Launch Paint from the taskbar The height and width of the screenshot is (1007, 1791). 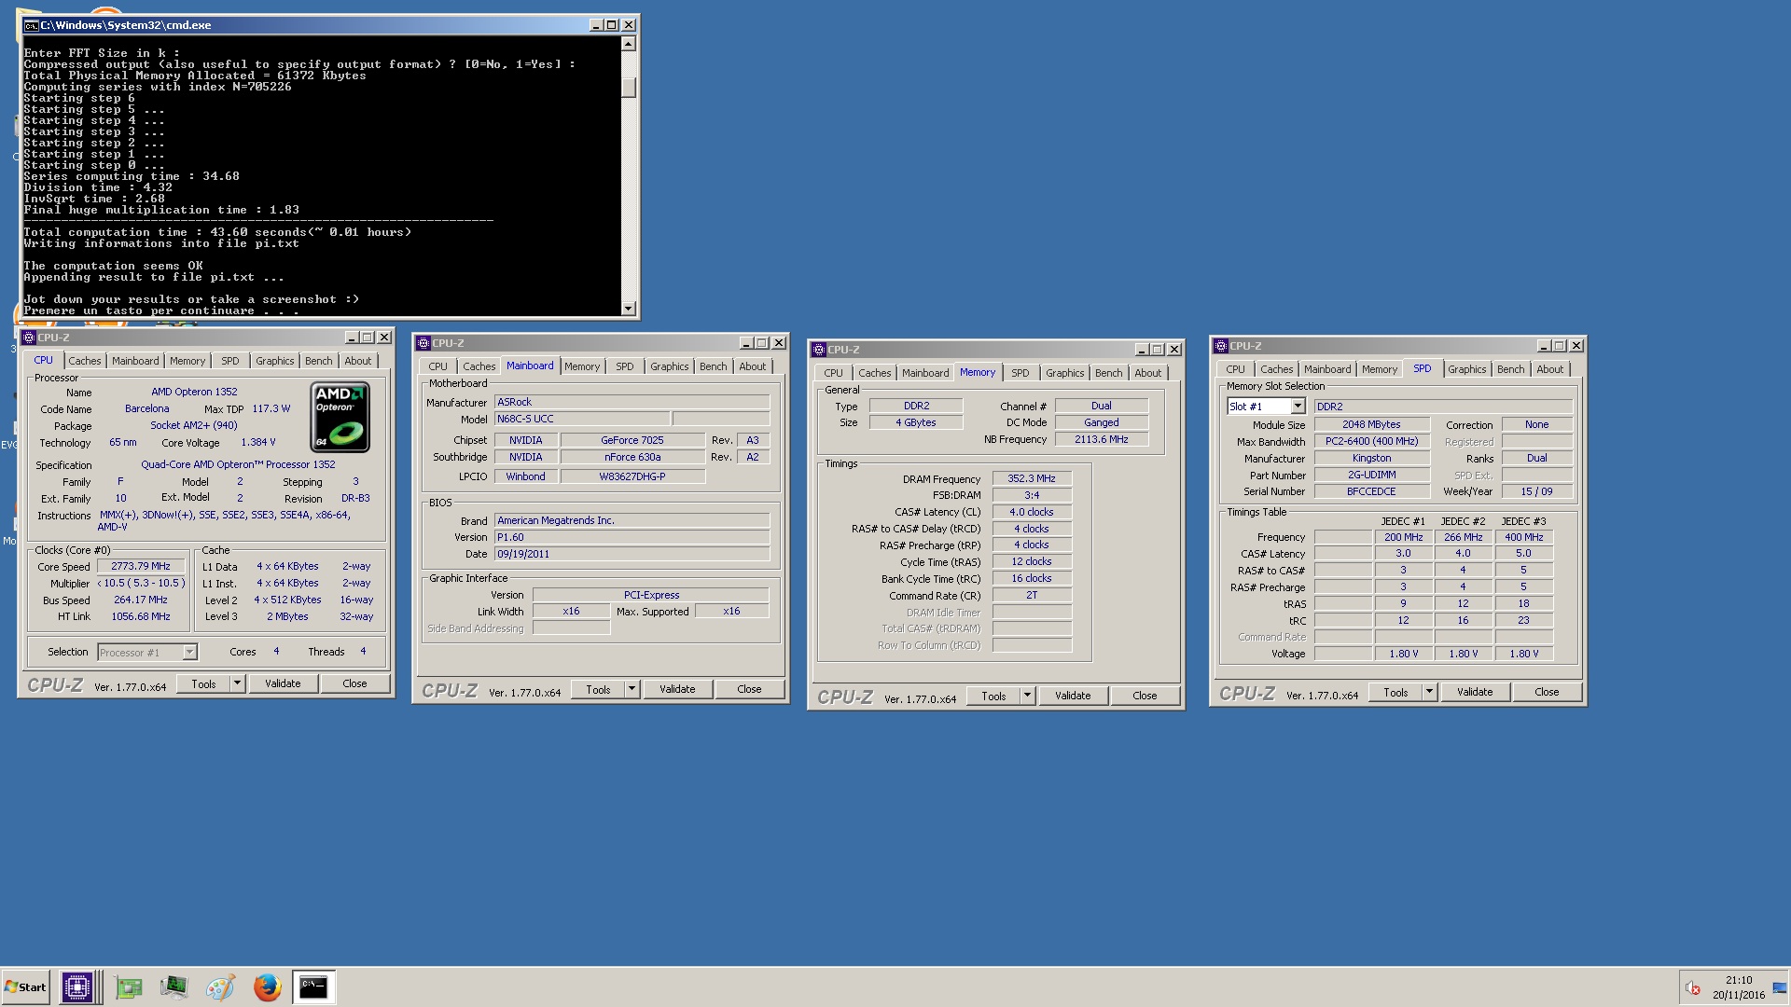[220, 986]
